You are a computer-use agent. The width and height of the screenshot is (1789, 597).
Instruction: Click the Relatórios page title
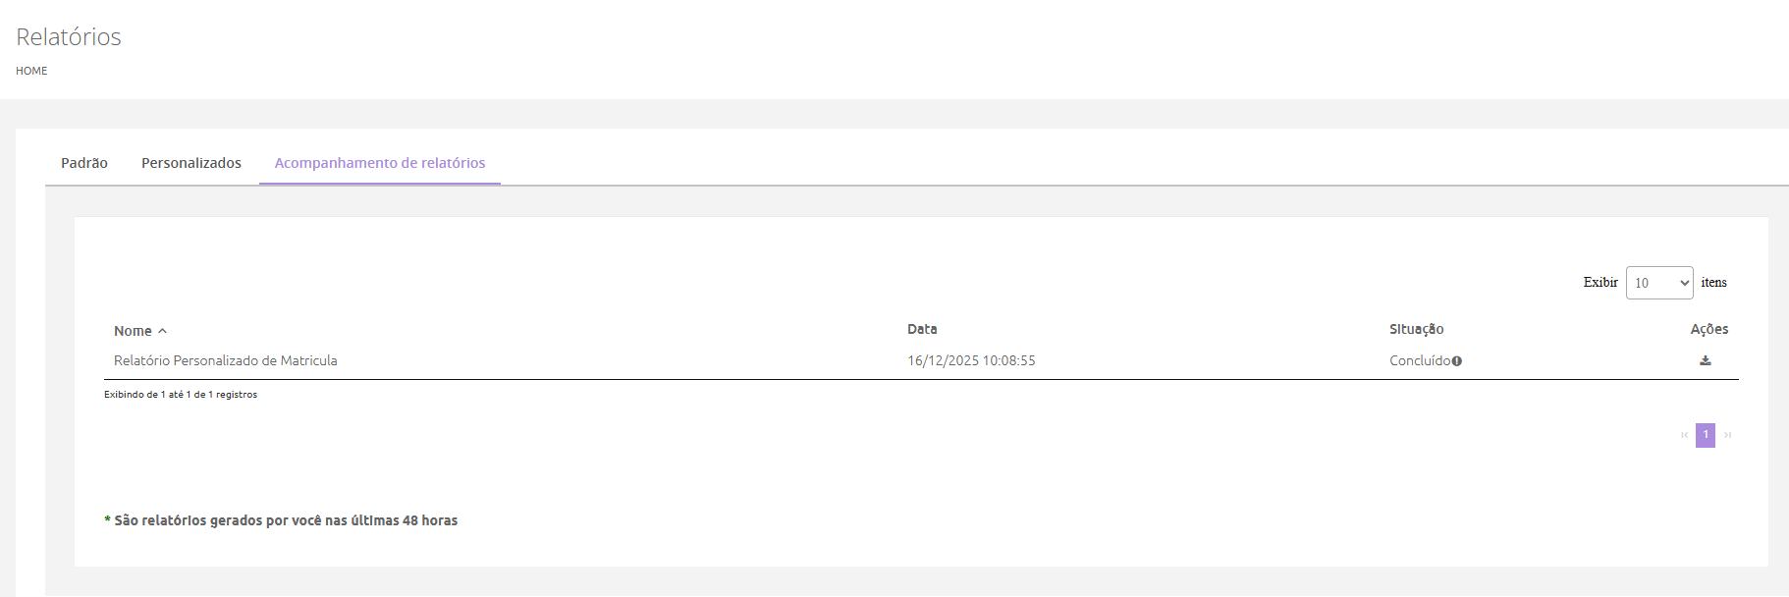(x=69, y=37)
